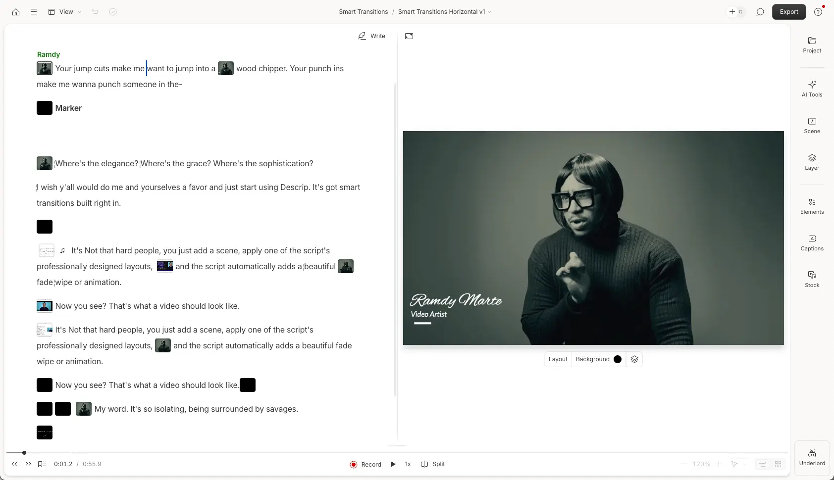Open the Project panel
Image resolution: width=834 pixels, height=480 pixels.
(812, 45)
